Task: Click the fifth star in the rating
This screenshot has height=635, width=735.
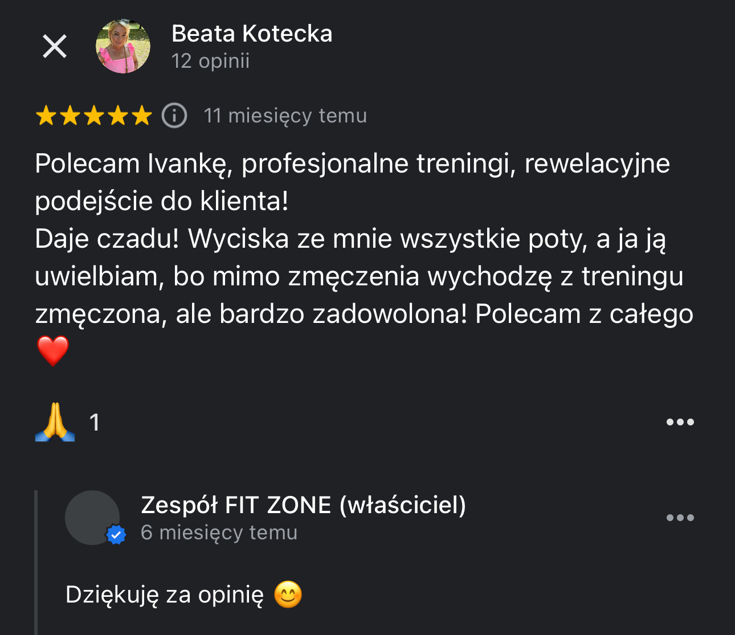Action: click(142, 116)
